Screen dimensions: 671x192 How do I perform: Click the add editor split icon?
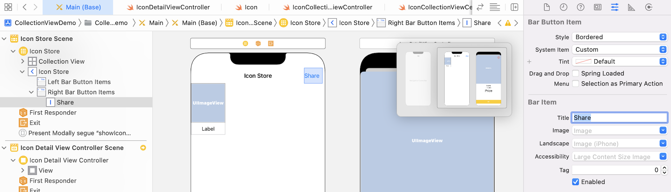click(x=514, y=7)
